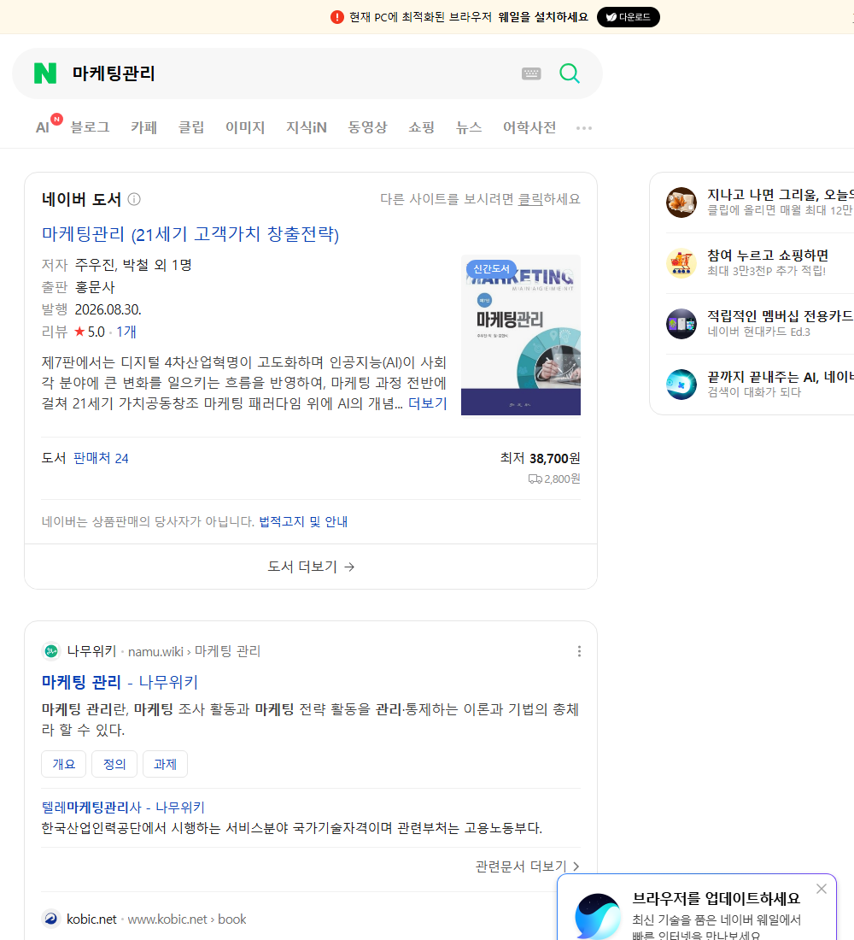Click the green Naver N logo

click(x=45, y=73)
